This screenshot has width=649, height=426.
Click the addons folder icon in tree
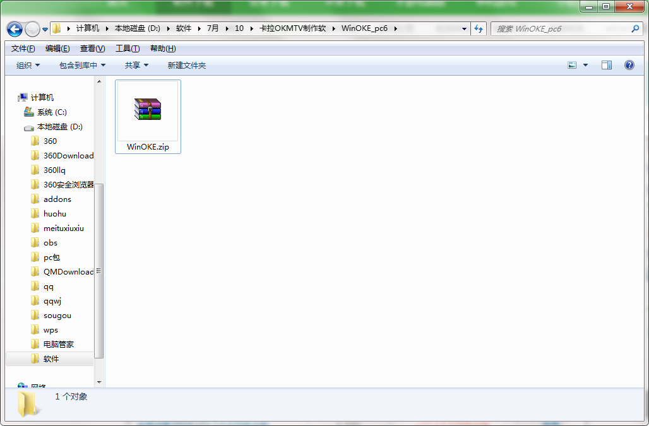pos(35,199)
